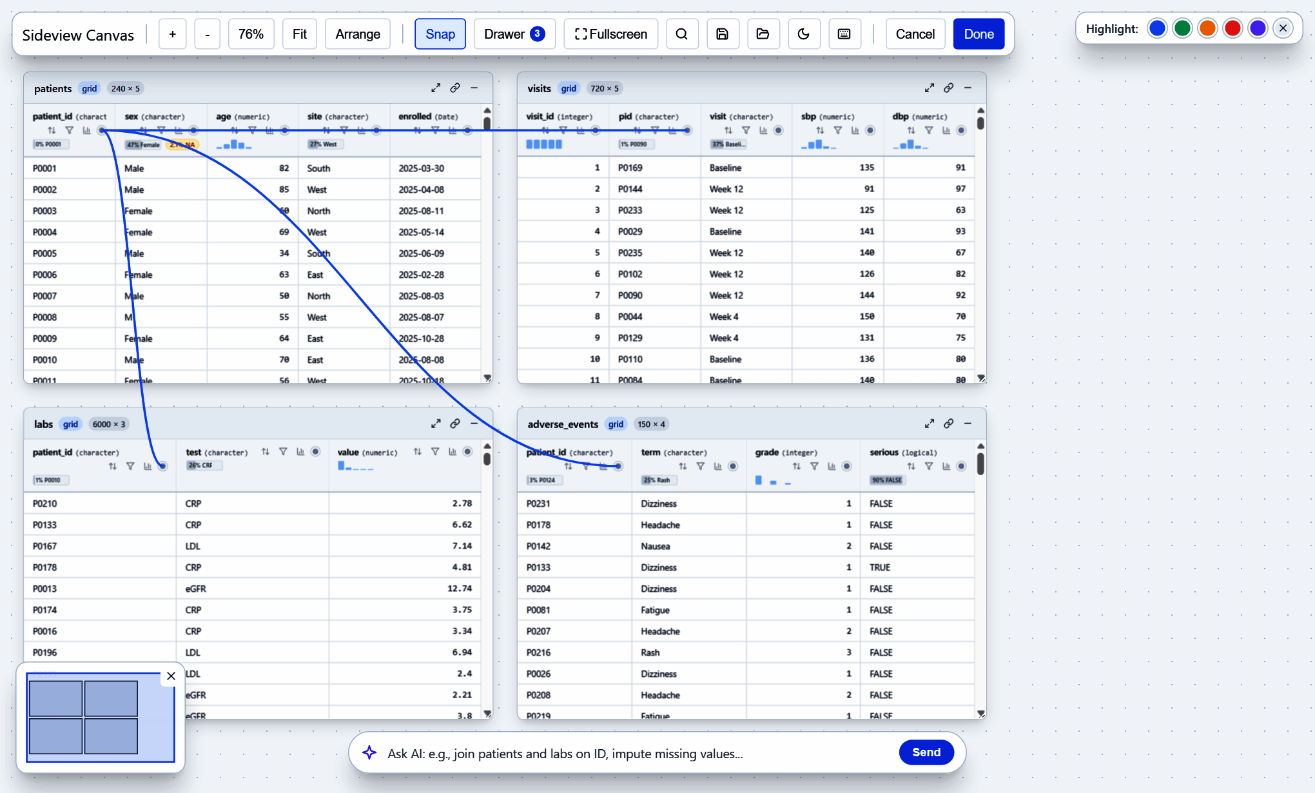
Task: Sort the value column in labs
Action: point(417,451)
